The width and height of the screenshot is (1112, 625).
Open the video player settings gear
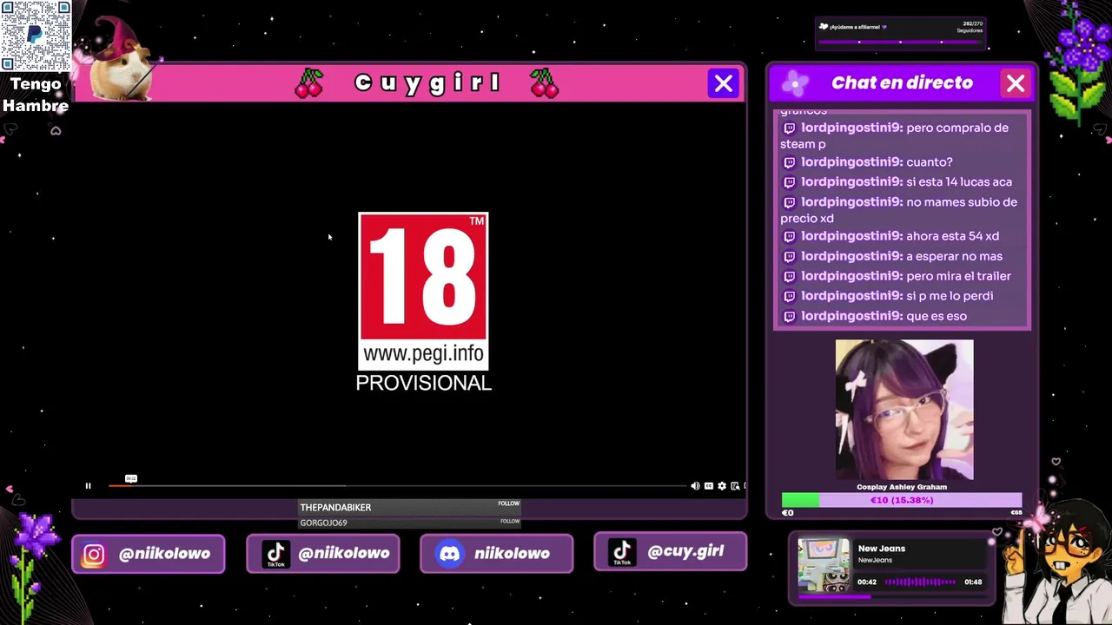pos(722,486)
